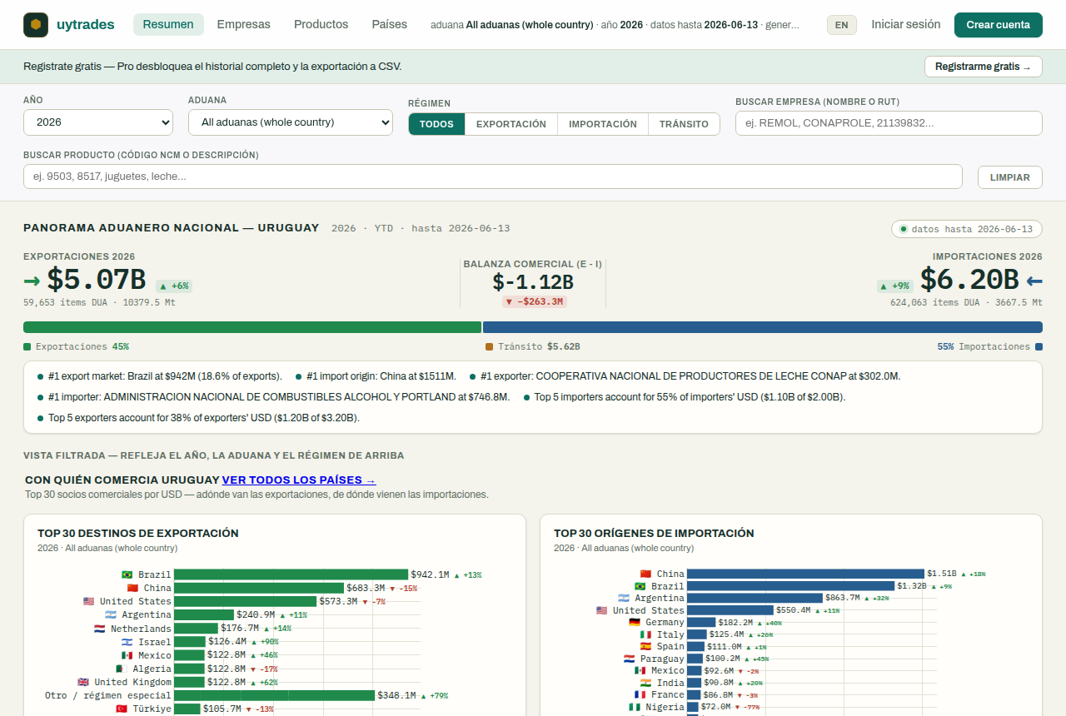Click the green exports segment of the balance bar
This screenshot has width=1066, height=716.
[252, 327]
